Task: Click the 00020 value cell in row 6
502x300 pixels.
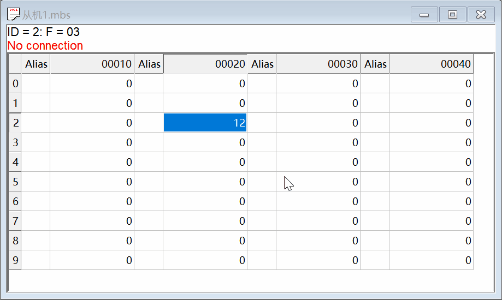Action: 205,201
